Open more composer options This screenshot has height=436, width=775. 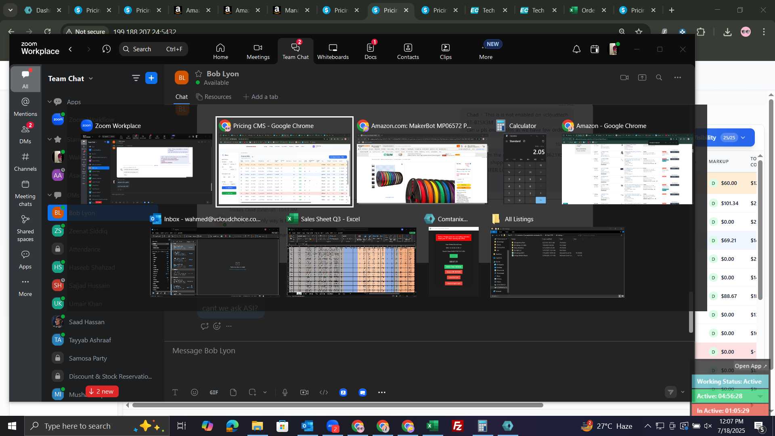click(x=382, y=392)
